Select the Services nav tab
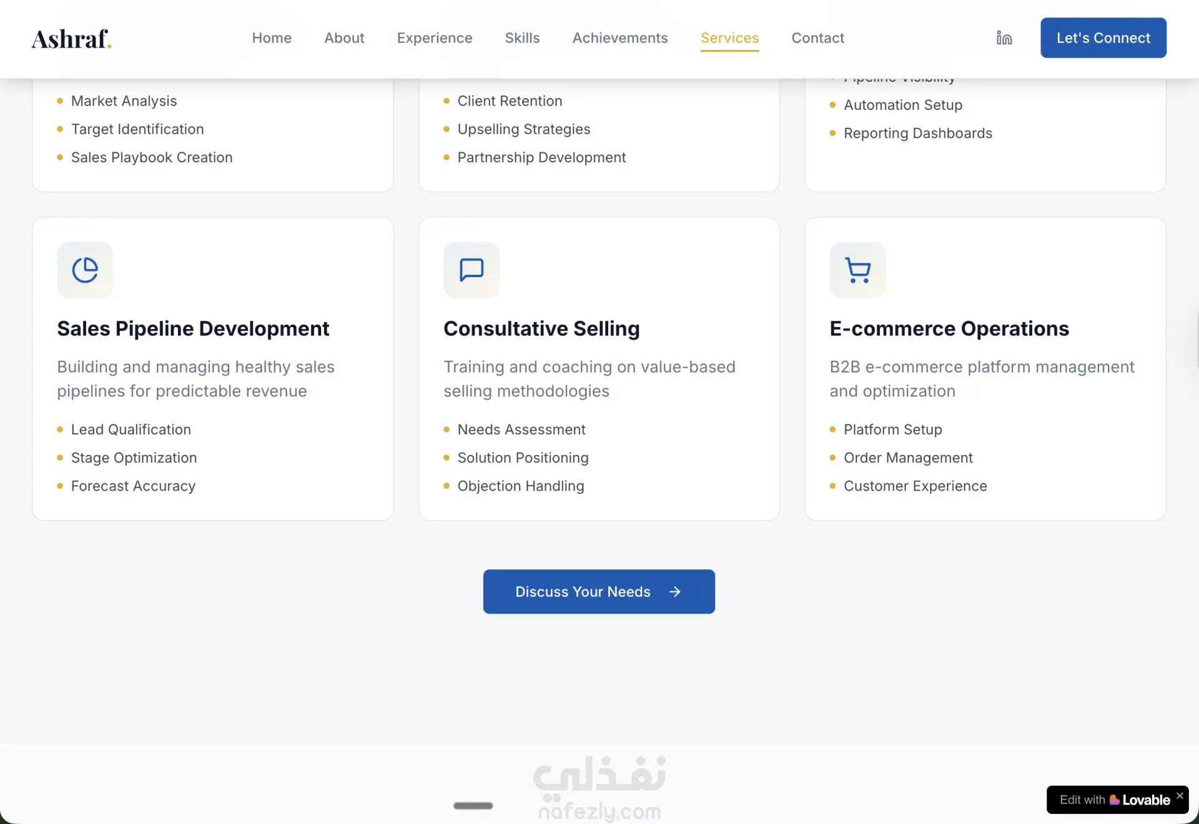The height and width of the screenshot is (824, 1199). [729, 38]
